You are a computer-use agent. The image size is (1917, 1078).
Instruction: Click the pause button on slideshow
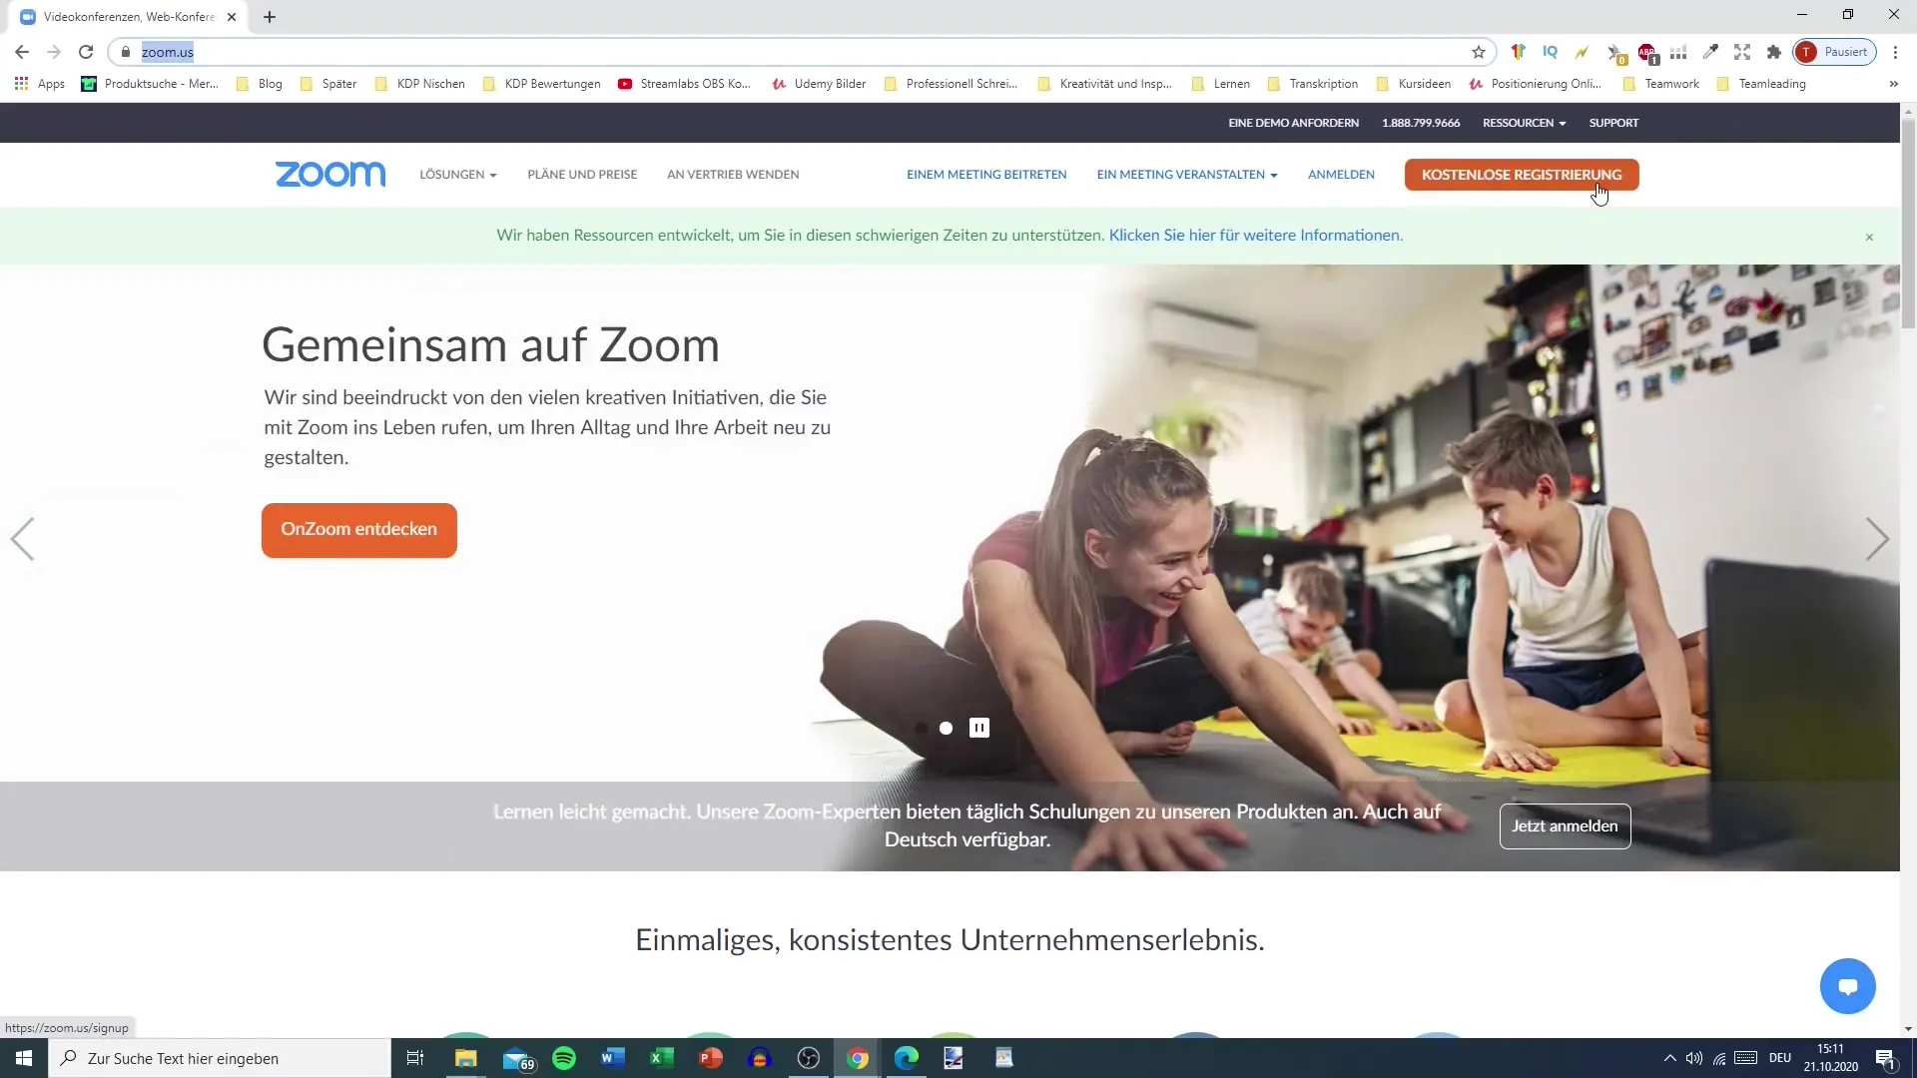pyautogui.click(x=979, y=728)
